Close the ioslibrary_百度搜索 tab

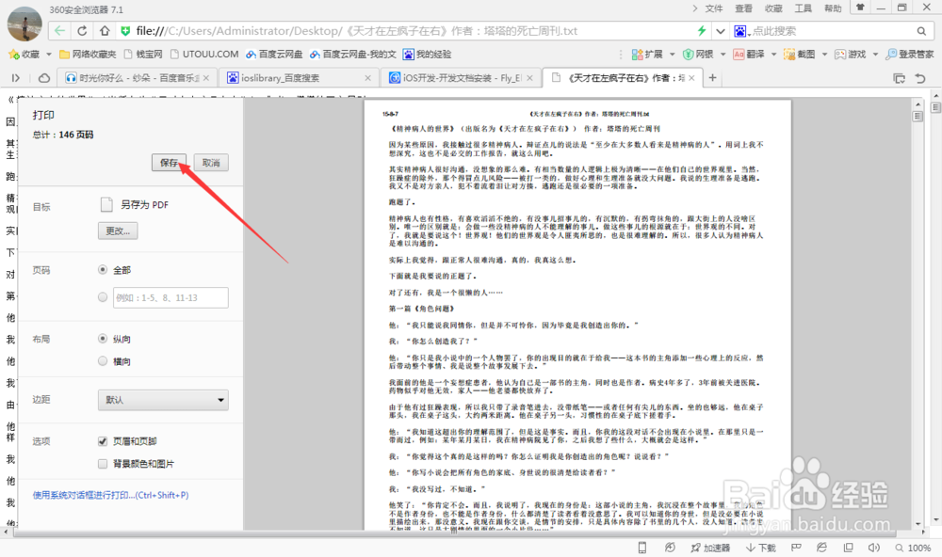[367, 78]
